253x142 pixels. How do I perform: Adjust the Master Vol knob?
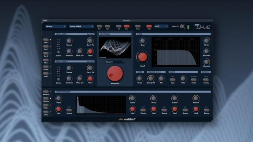click(182, 27)
